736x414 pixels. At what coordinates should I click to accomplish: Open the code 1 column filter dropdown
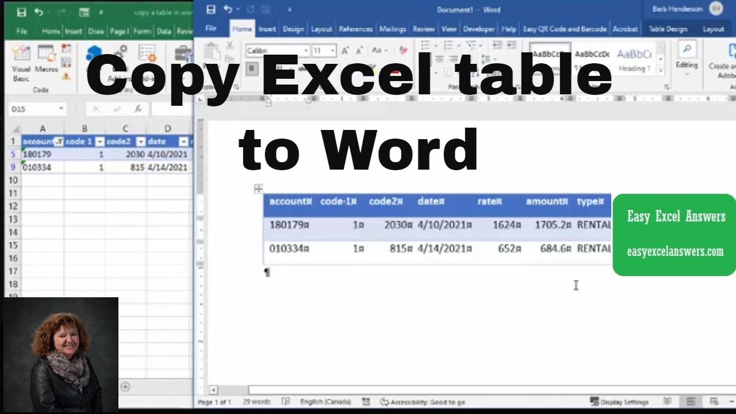coord(99,141)
